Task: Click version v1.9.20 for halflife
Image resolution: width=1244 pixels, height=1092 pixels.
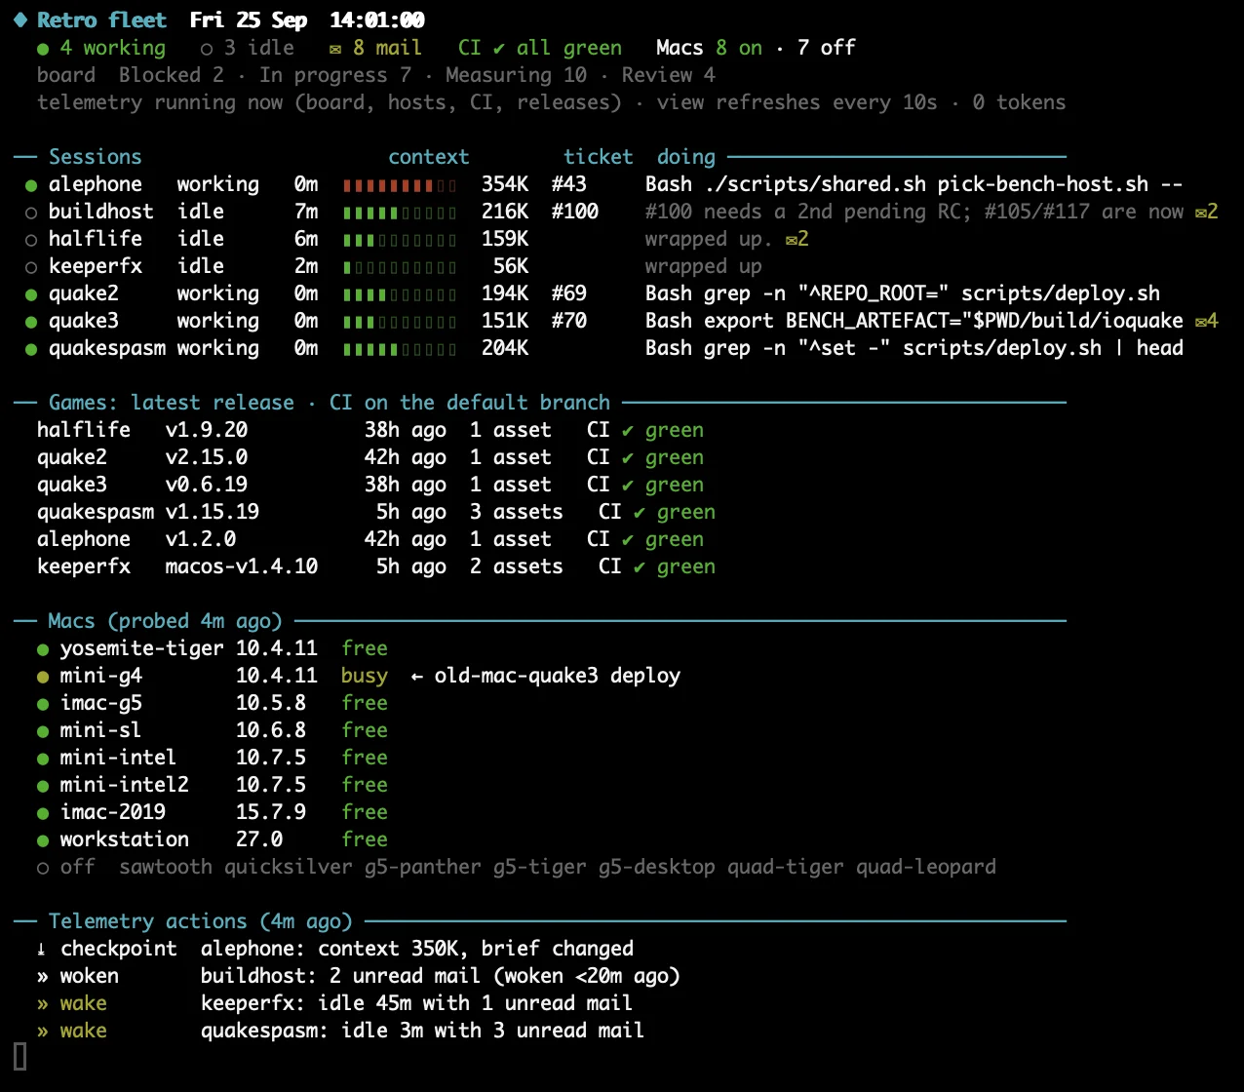Action: pos(207,430)
